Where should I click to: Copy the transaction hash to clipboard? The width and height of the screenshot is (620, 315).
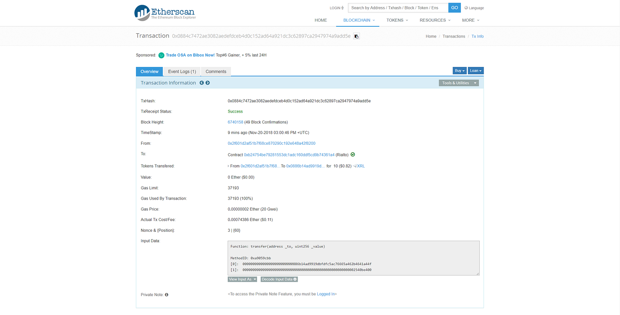pos(356,36)
